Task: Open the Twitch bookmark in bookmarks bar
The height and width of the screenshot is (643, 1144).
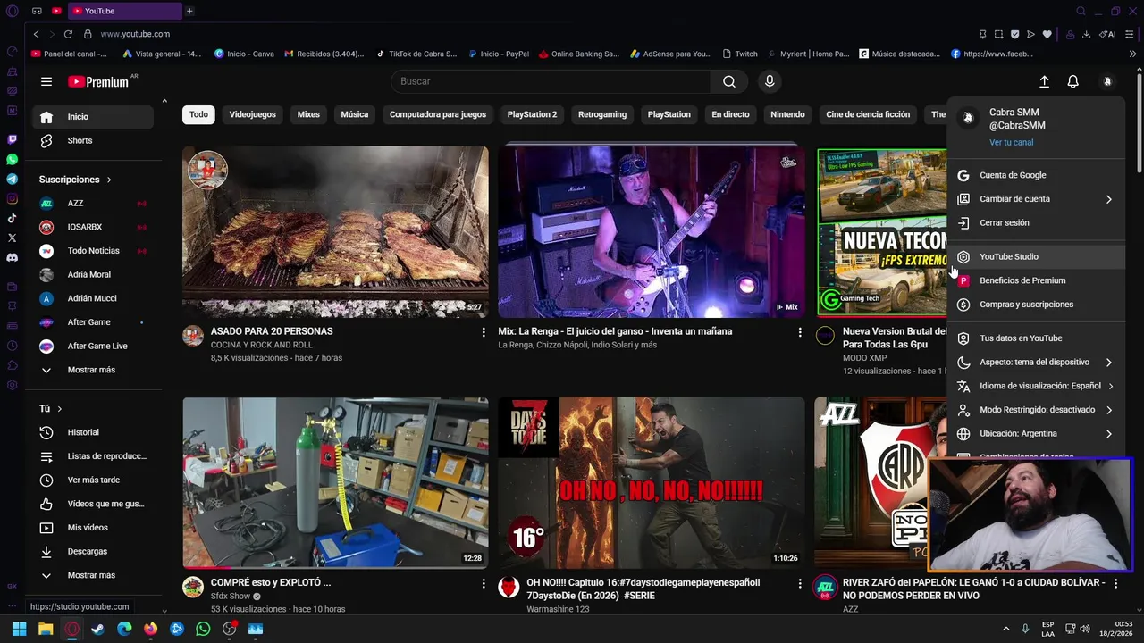Action: [x=740, y=54]
